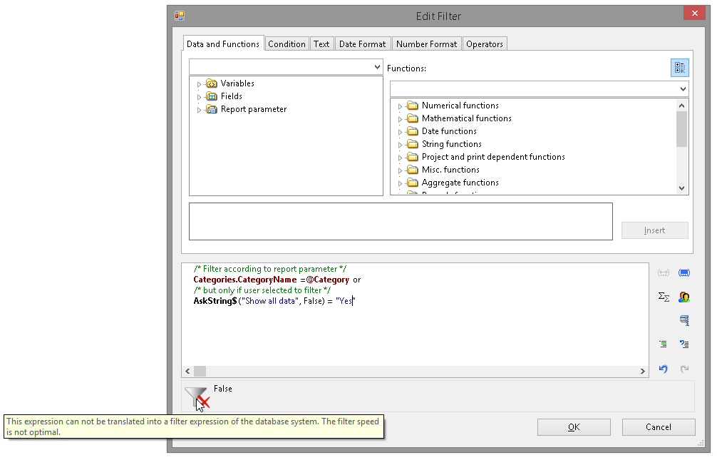The image size is (717, 460).
Task: Expand Misc. functions category
Action: coord(400,170)
